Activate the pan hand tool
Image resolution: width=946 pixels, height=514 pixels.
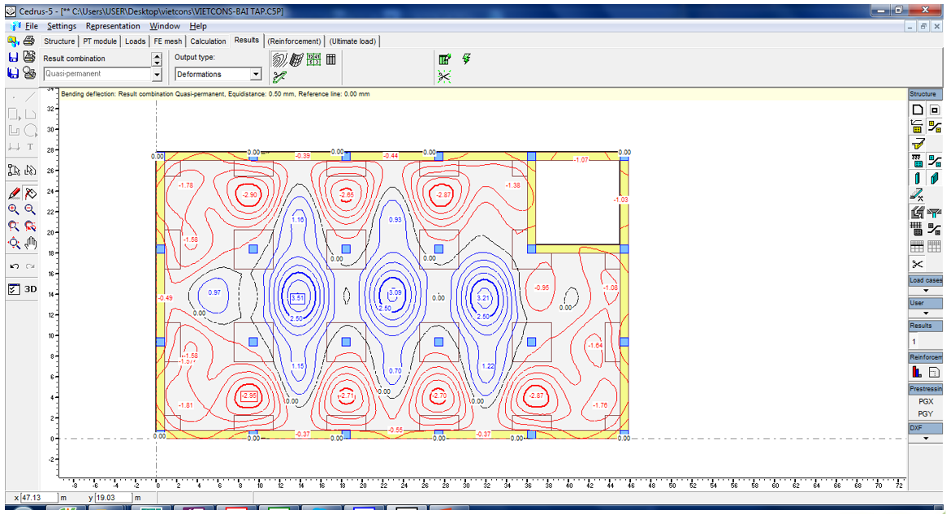[31, 243]
